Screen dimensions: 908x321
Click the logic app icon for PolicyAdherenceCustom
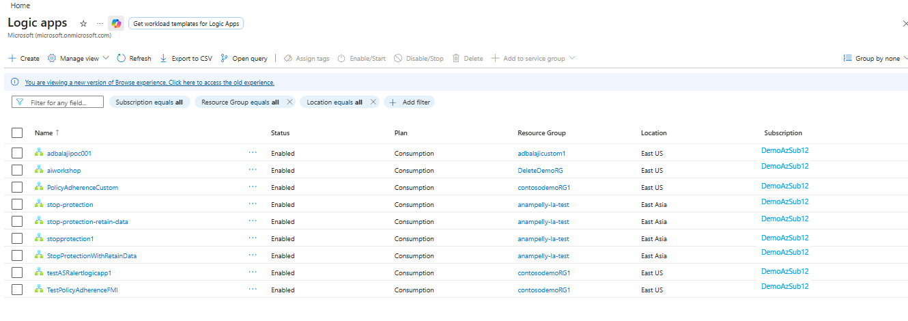tap(39, 187)
